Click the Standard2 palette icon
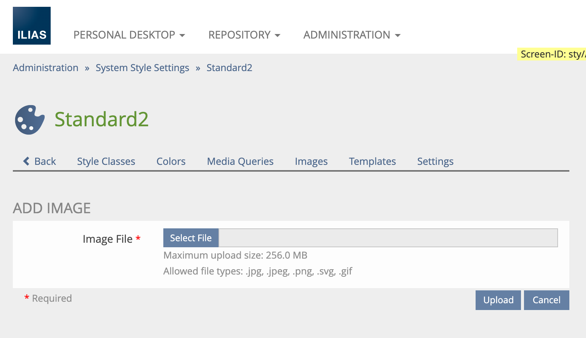 click(29, 120)
